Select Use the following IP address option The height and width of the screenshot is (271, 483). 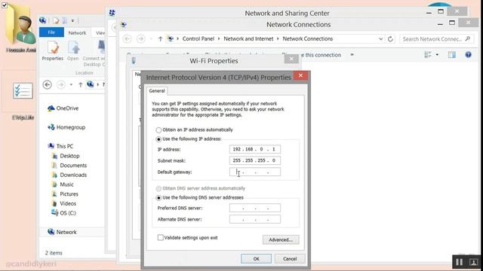158,139
